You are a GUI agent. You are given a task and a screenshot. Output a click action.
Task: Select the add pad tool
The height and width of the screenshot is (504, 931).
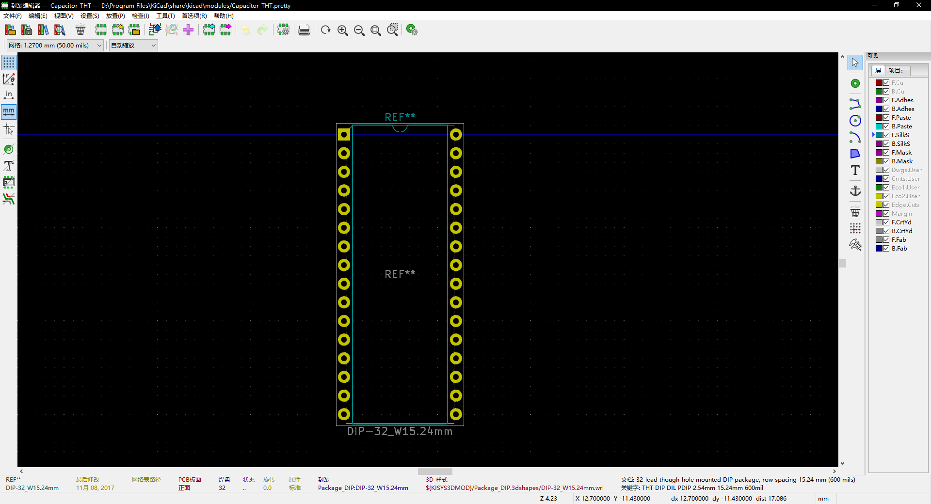[855, 83]
